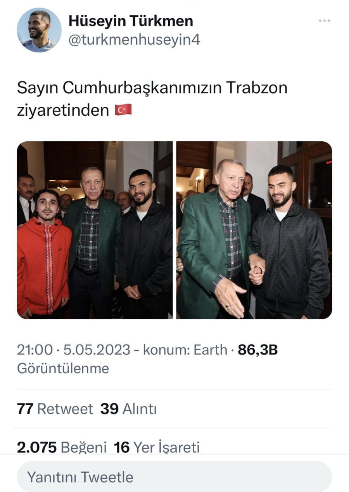The width and height of the screenshot is (349, 492).
Task: View the 2.075 Beğeni likes list
Action: click(62, 448)
